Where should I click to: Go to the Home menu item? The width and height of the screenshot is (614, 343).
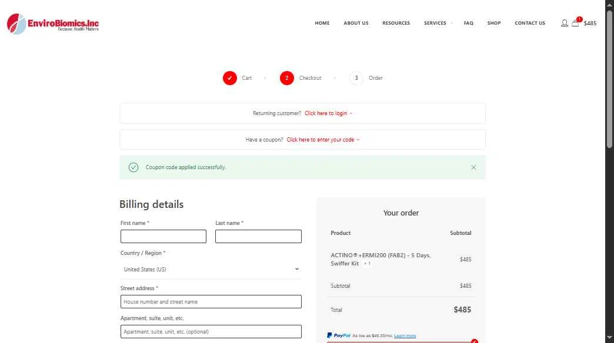[322, 23]
